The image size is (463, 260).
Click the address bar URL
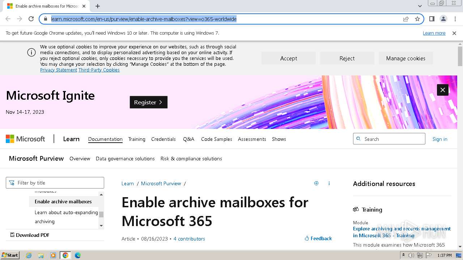click(144, 19)
